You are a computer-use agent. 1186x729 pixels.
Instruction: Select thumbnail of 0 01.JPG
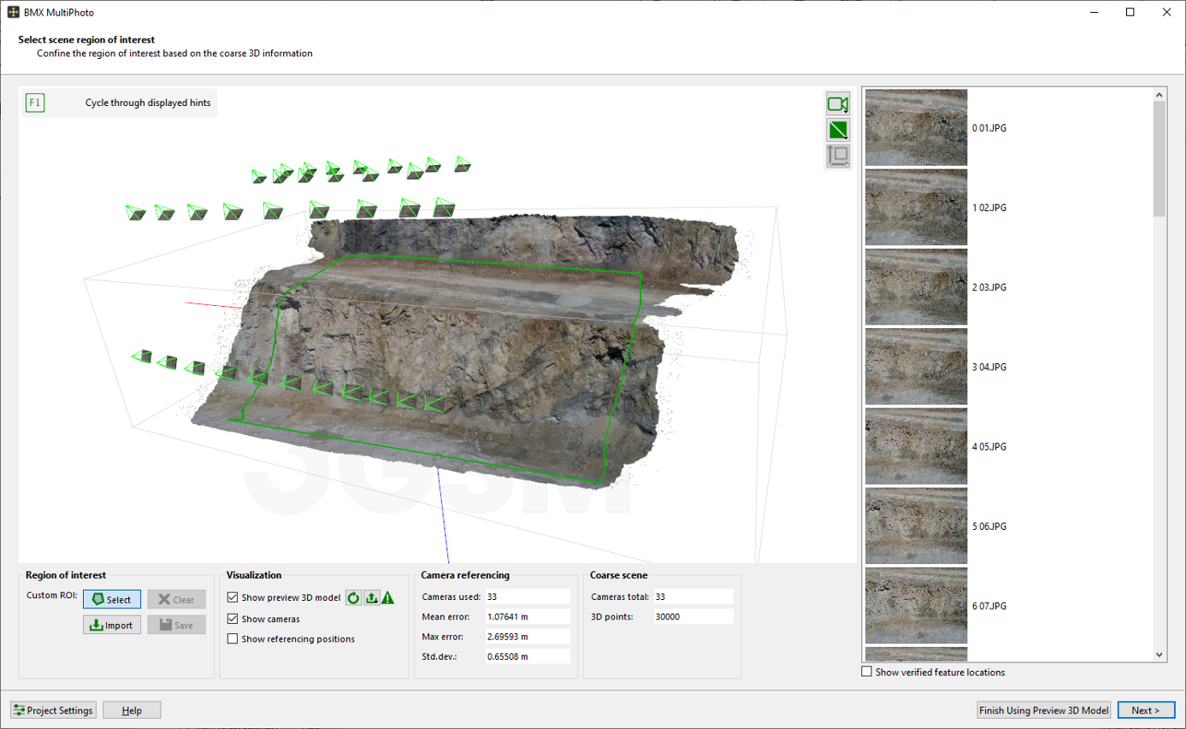916,128
